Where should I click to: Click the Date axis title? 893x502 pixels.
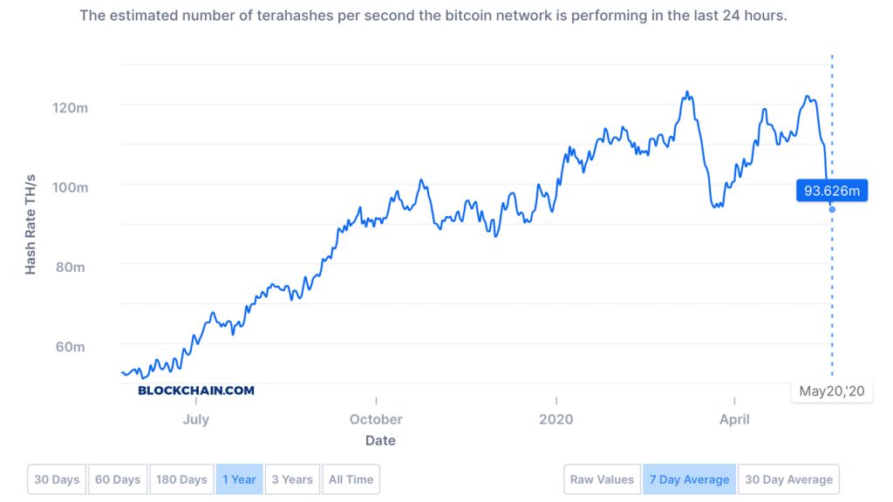pos(379,440)
